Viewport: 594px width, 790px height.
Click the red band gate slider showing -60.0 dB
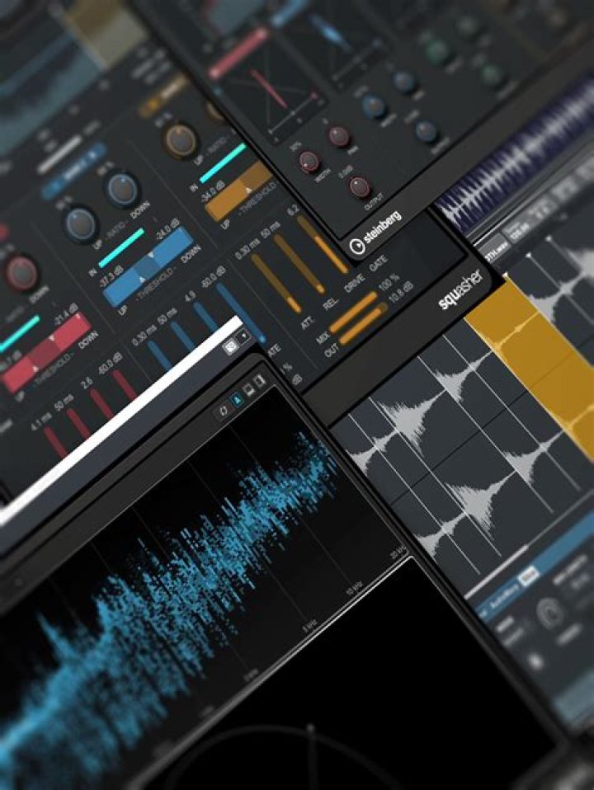(x=125, y=385)
